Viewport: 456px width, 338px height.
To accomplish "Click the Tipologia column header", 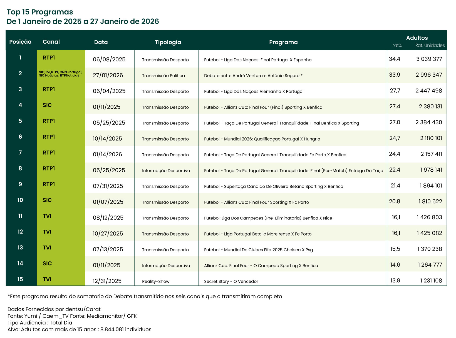I will [x=168, y=42].
